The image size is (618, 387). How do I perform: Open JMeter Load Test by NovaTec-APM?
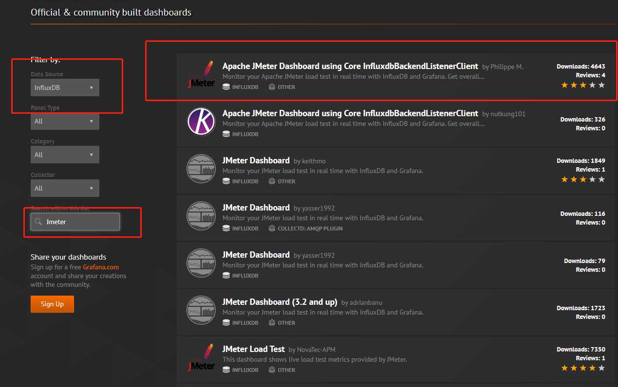click(x=253, y=349)
